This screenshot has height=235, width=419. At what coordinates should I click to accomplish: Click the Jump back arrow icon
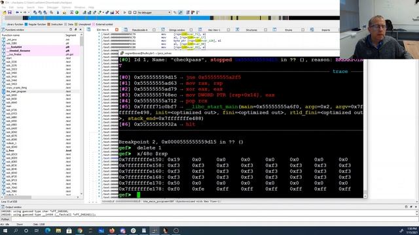18,12
